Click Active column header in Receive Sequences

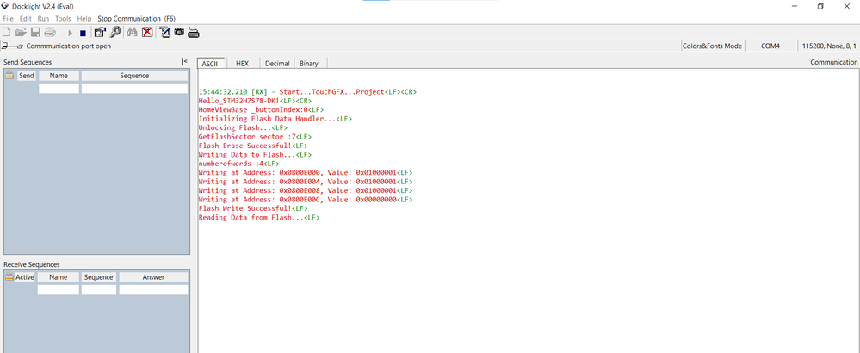pyautogui.click(x=25, y=277)
